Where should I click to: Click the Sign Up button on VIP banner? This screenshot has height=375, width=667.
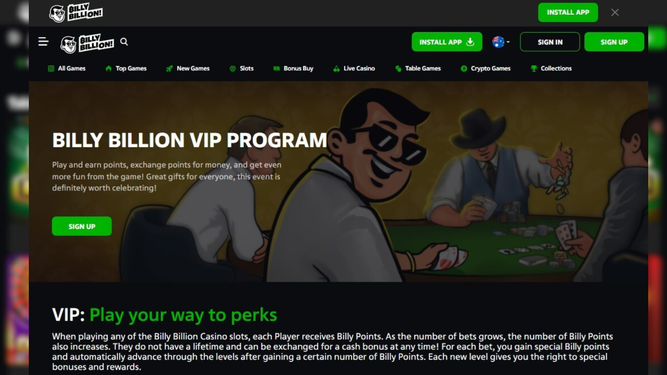pyautogui.click(x=82, y=226)
